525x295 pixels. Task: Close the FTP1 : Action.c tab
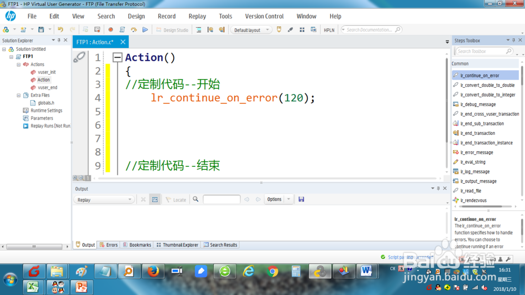coord(123,42)
